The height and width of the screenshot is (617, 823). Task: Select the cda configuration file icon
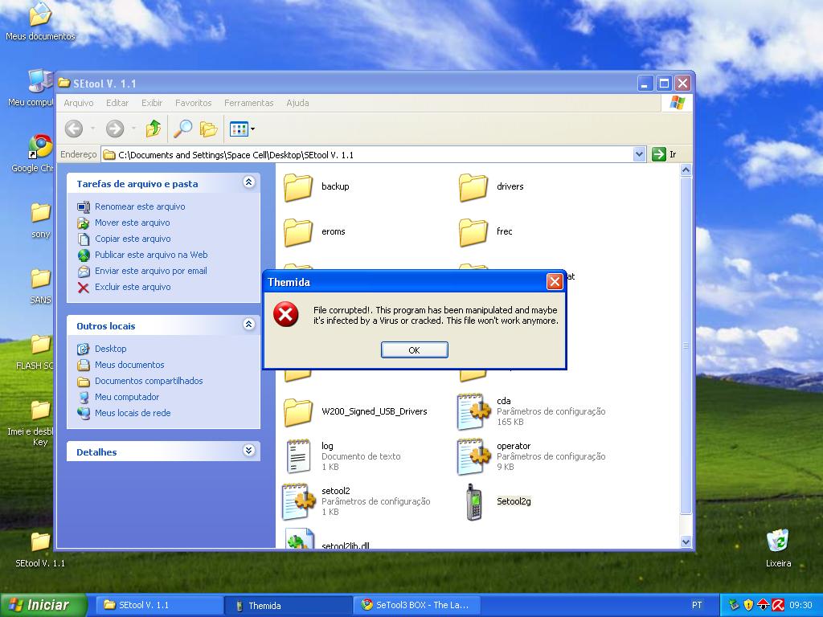(474, 412)
